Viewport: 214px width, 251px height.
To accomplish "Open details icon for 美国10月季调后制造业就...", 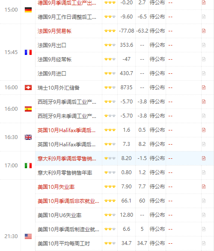I will [204, 229].
